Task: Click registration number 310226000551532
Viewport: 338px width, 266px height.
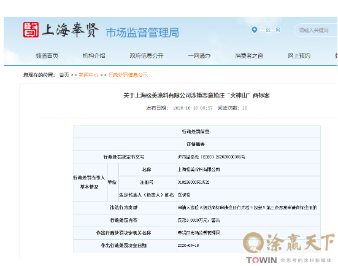Action: click(x=193, y=182)
